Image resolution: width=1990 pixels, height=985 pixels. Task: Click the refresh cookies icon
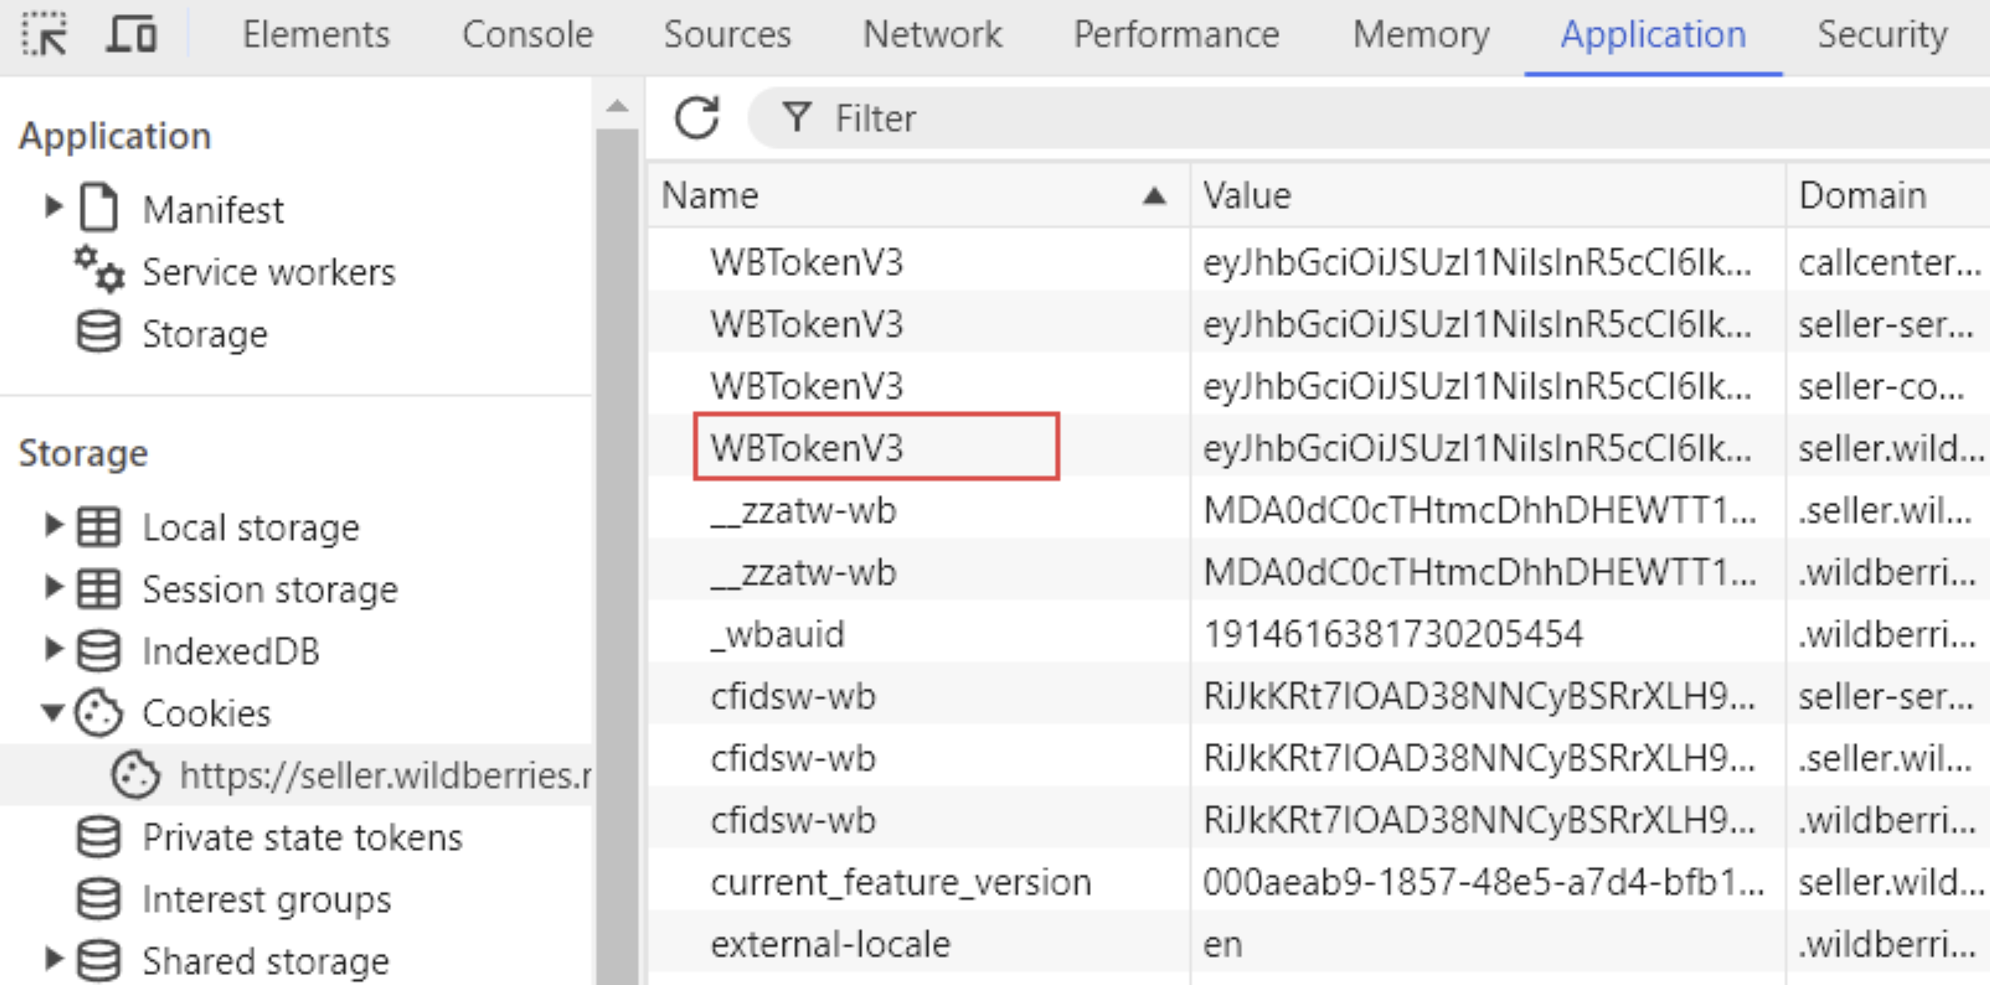click(x=696, y=117)
